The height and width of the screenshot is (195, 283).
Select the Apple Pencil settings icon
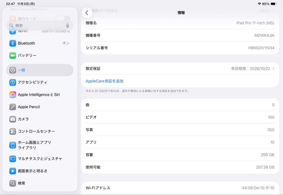click(13, 107)
